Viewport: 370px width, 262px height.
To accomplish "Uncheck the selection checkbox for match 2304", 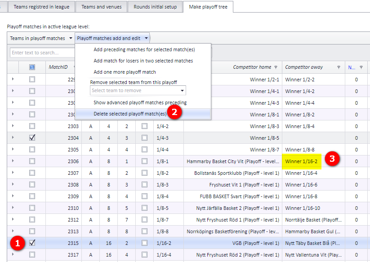I will 32,138.
